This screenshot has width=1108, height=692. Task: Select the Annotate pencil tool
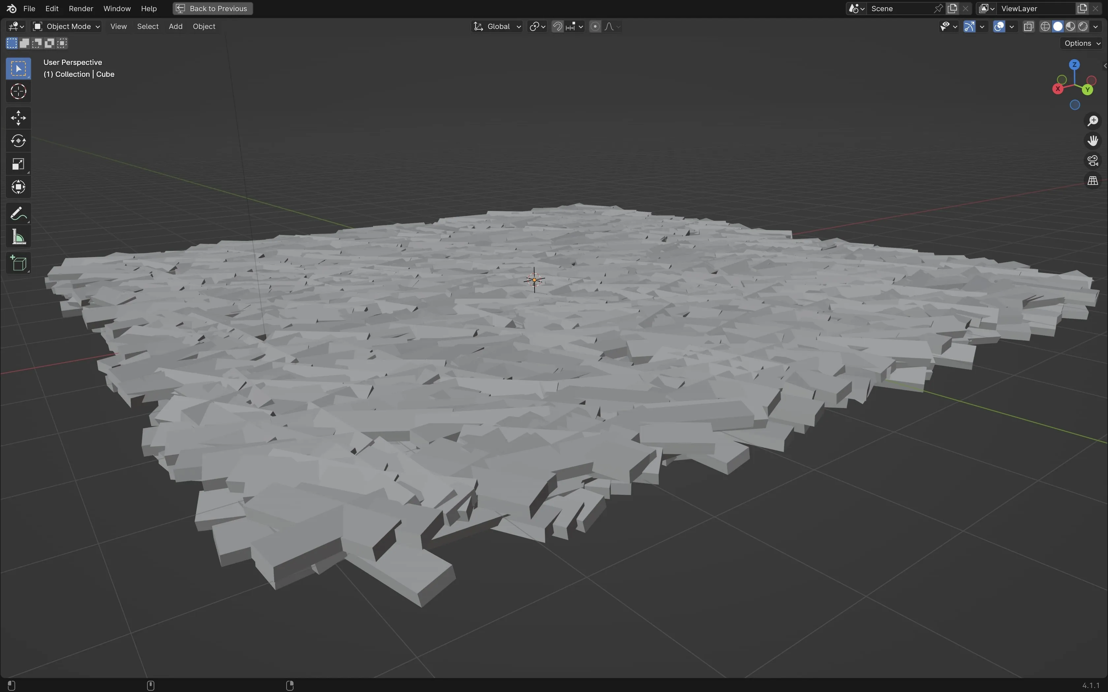coord(18,214)
